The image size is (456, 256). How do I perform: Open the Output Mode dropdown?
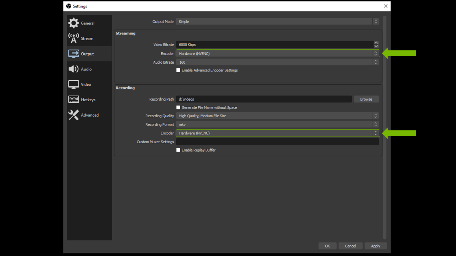pyautogui.click(x=277, y=22)
